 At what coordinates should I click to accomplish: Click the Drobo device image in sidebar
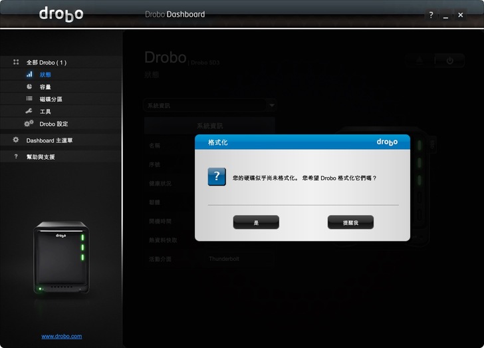click(x=61, y=257)
